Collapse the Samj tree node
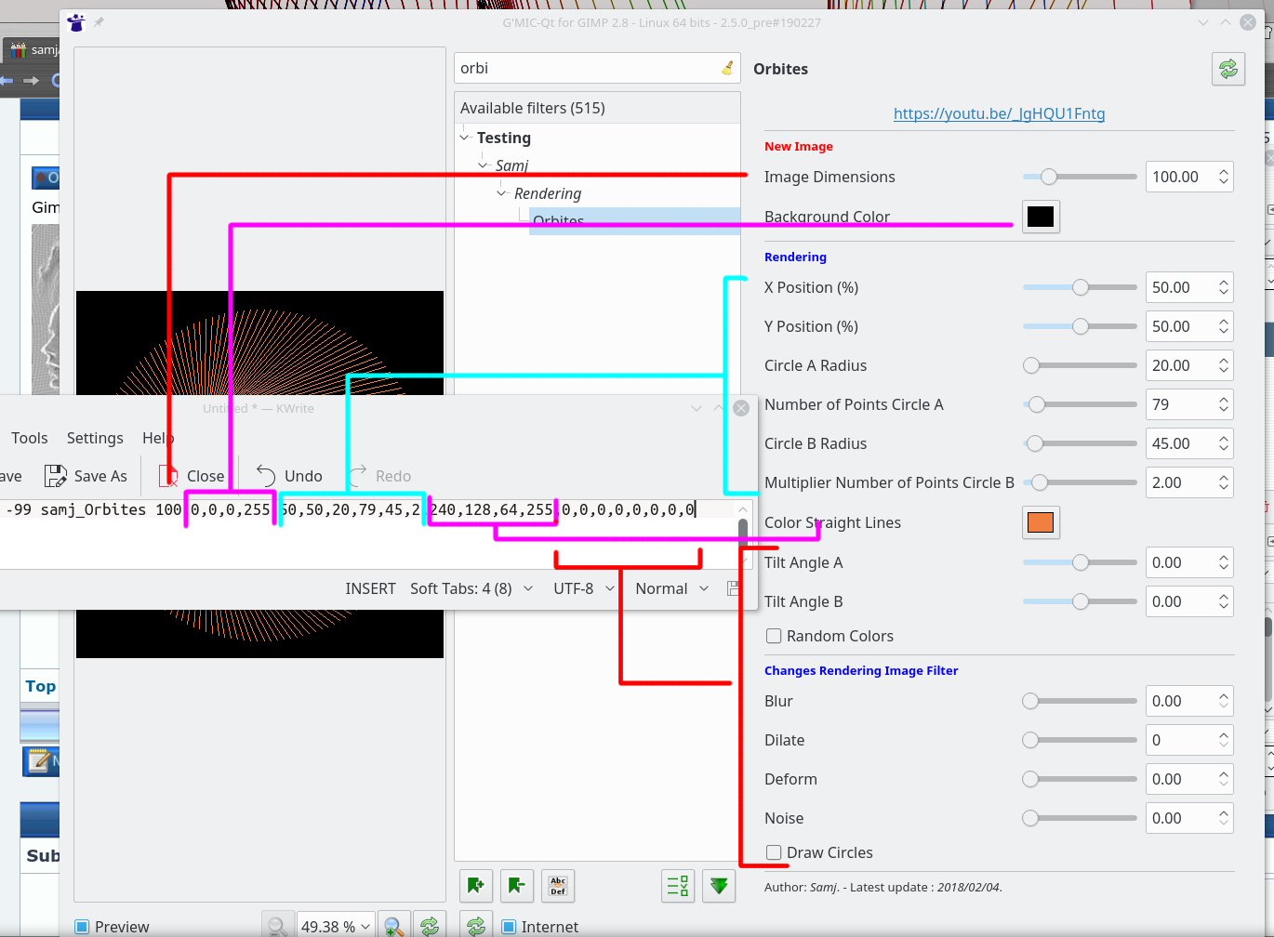The width and height of the screenshot is (1274, 937). point(484,165)
